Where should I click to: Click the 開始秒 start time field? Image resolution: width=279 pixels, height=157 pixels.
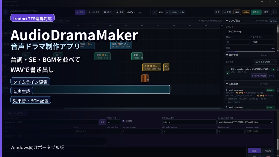click(x=238, y=42)
